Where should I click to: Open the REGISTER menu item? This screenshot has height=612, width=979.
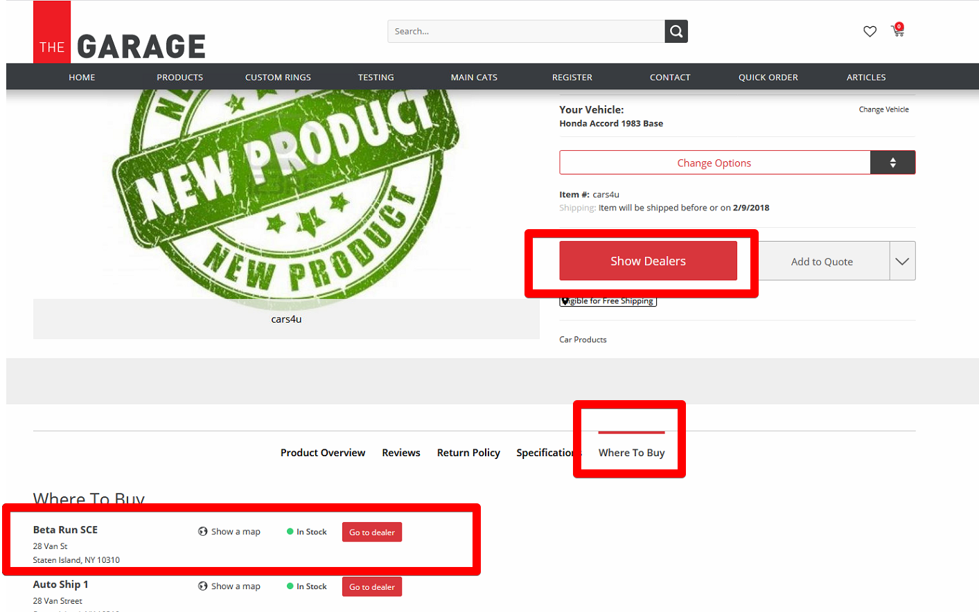point(572,78)
